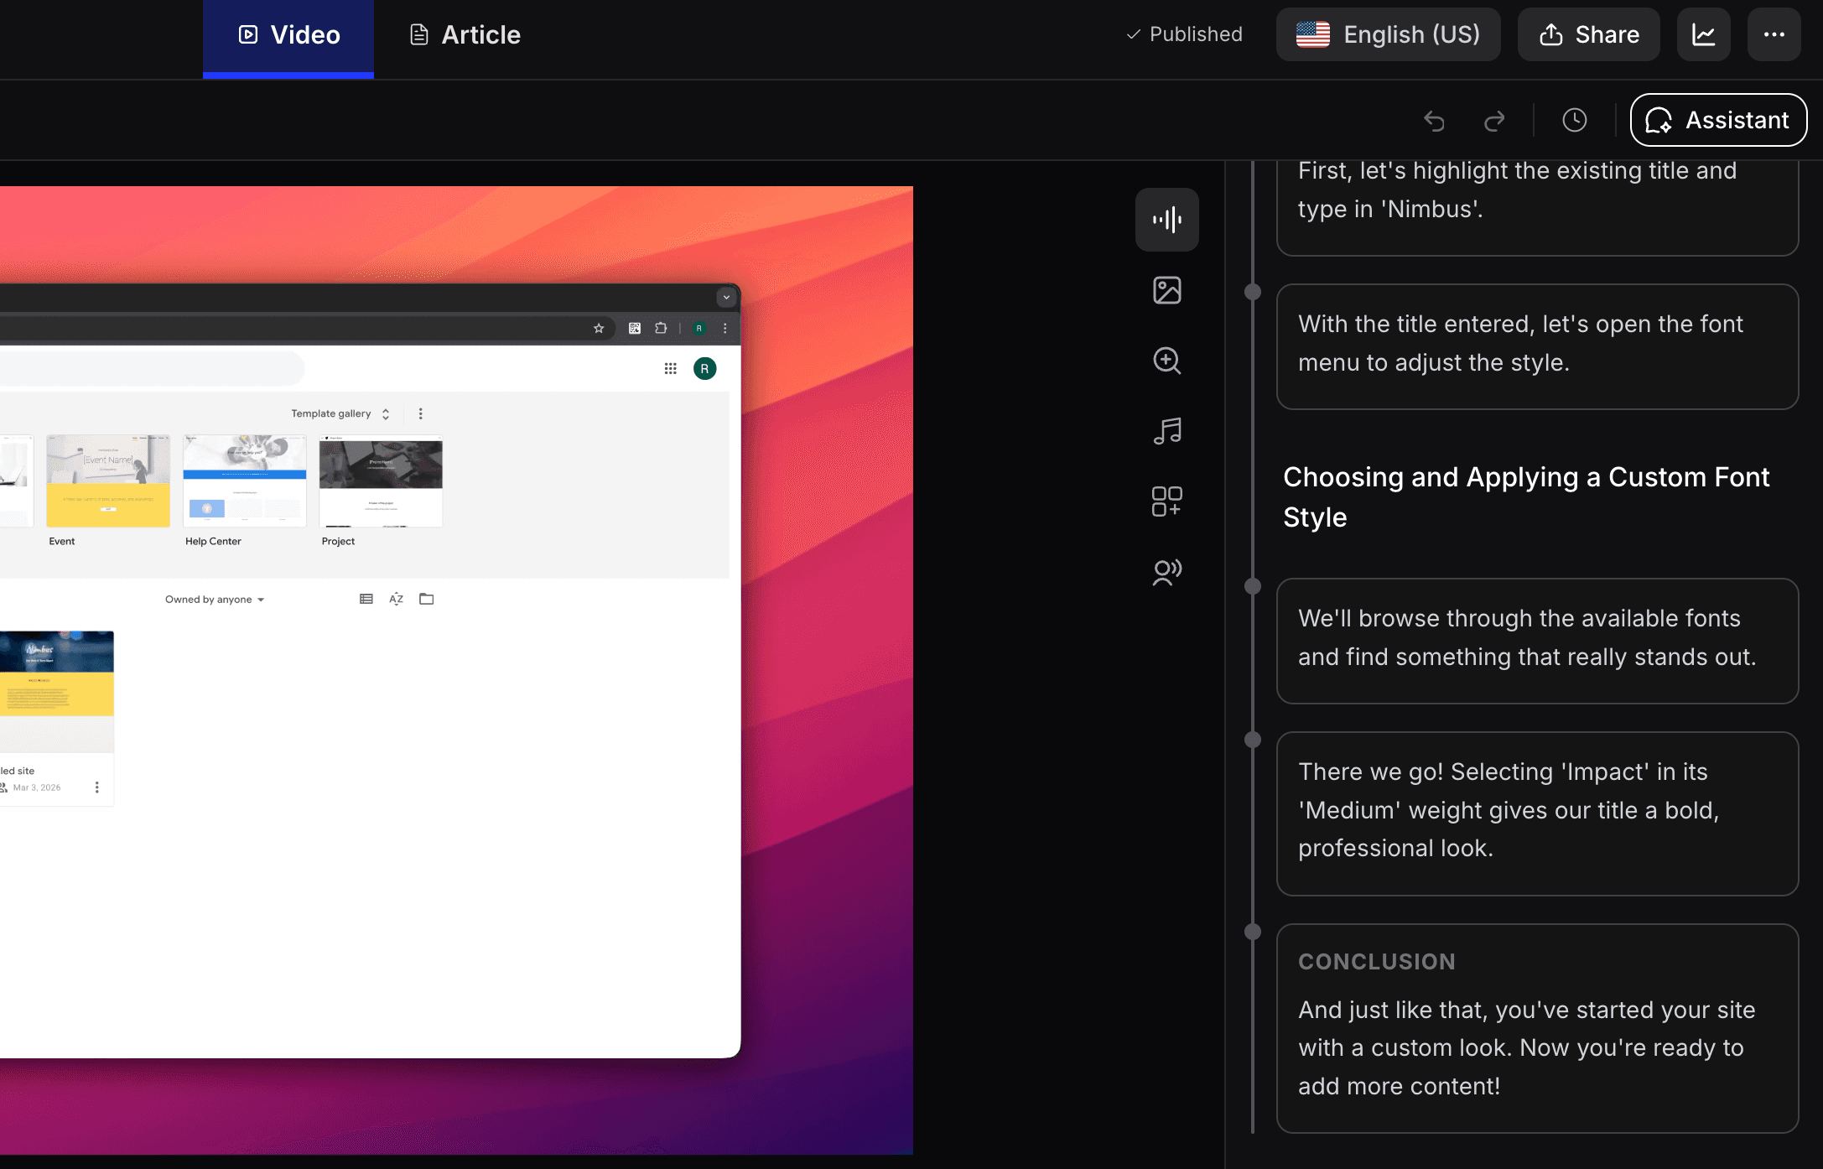Expand the Owned by anyone filter
Screen dimensions: 1823x1169
[x=215, y=600]
